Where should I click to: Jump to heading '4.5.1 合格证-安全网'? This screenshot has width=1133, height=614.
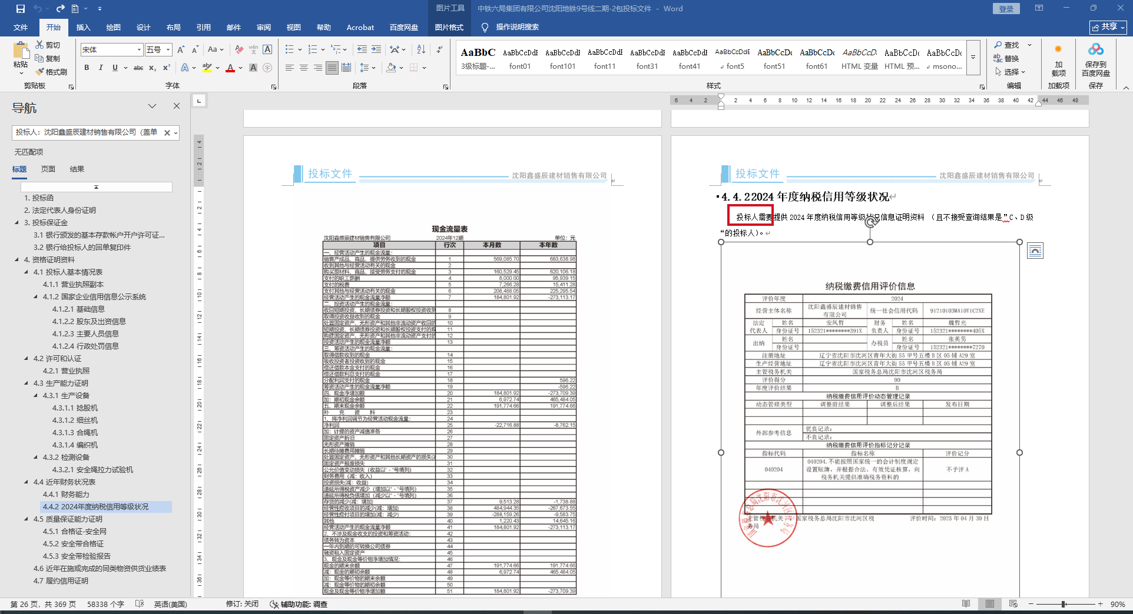point(75,532)
